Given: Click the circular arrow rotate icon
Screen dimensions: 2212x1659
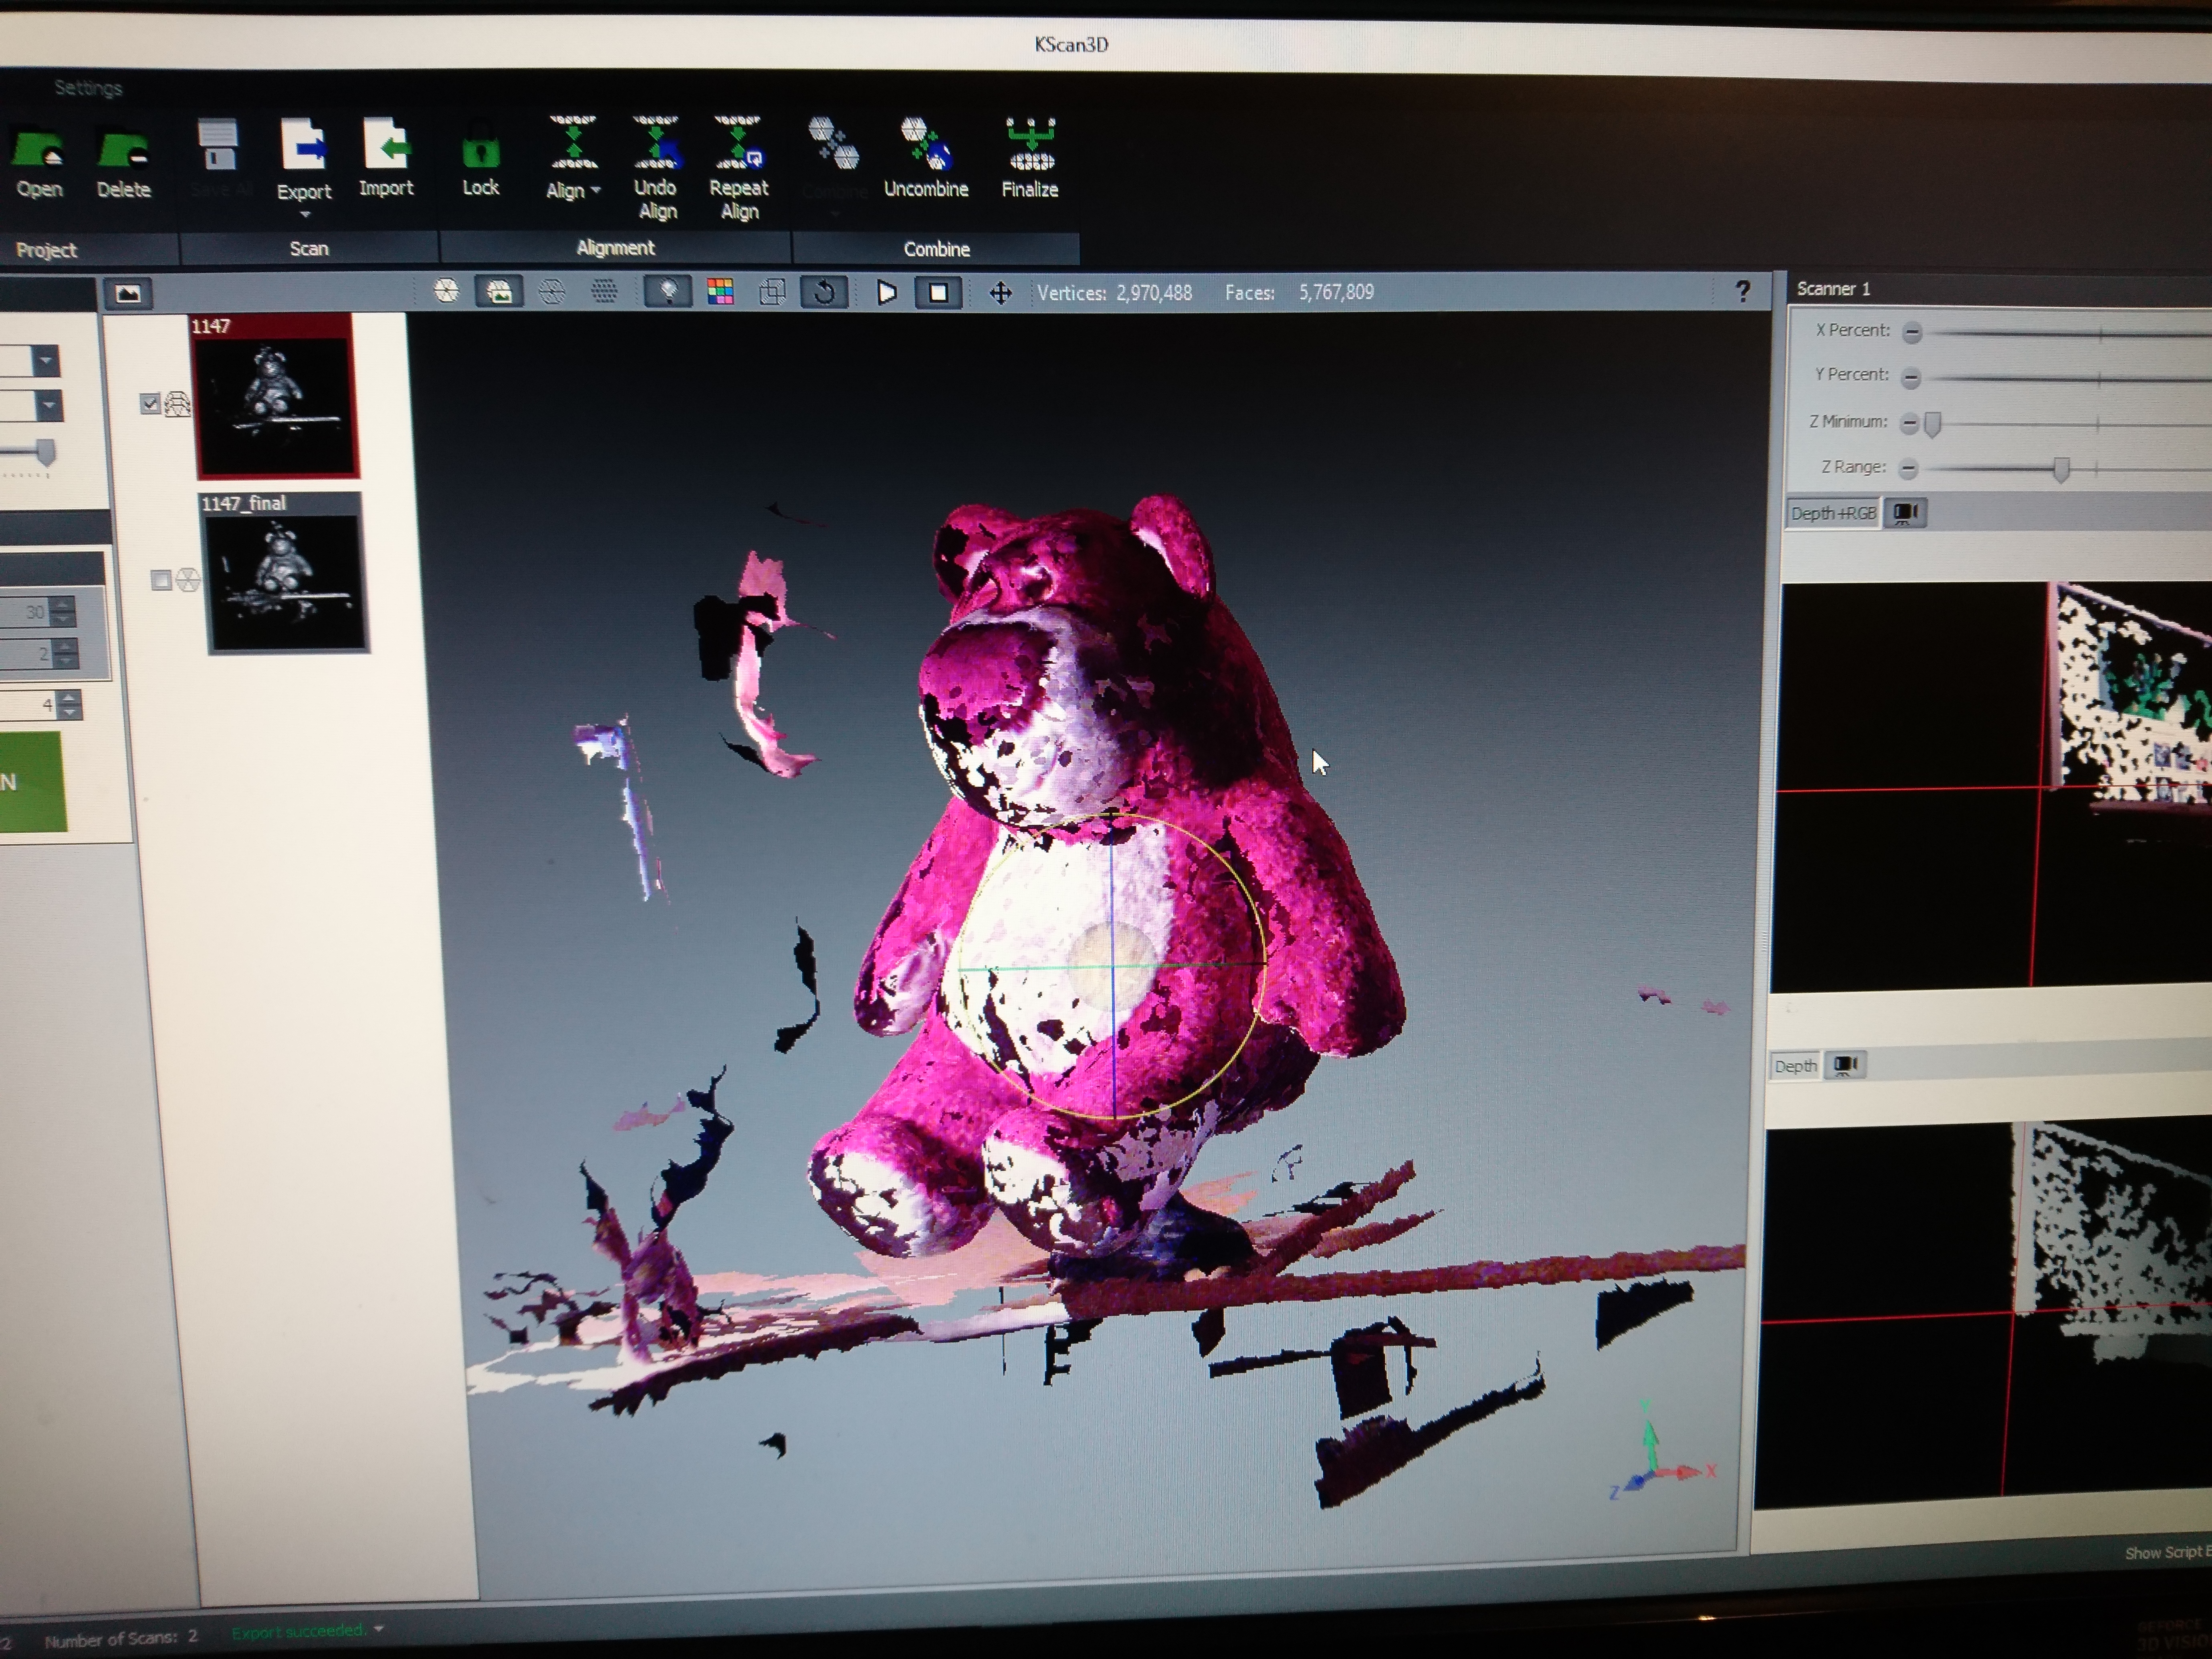Looking at the screenshot, I should [824, 292].
